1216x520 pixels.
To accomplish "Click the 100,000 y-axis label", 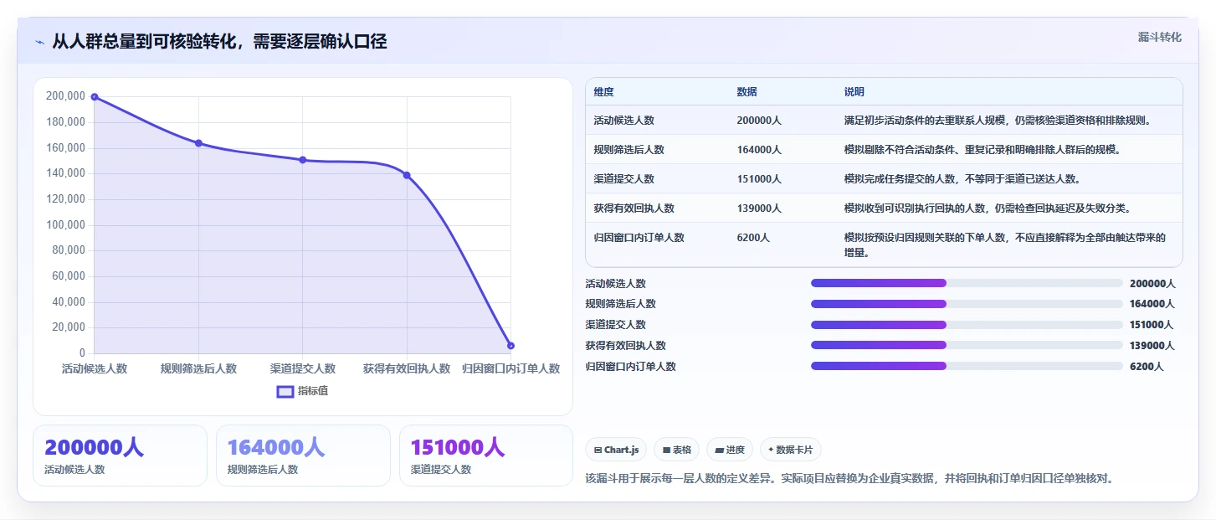I will (x=65, y=224).
